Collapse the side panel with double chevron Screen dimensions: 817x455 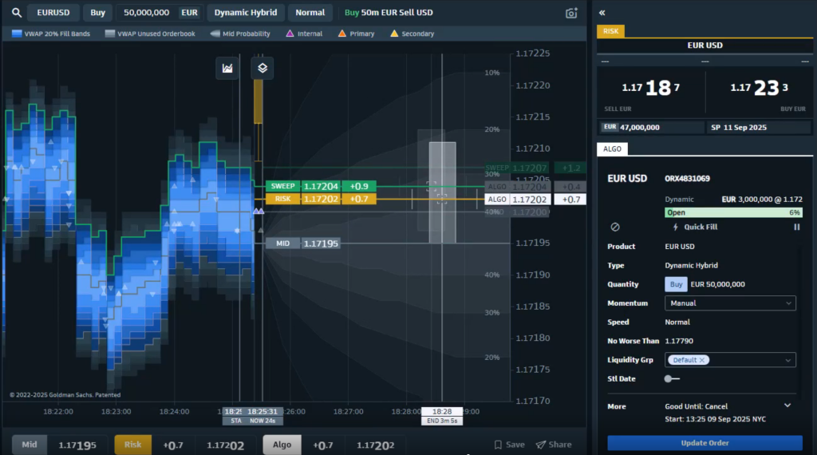coord(602,13)
